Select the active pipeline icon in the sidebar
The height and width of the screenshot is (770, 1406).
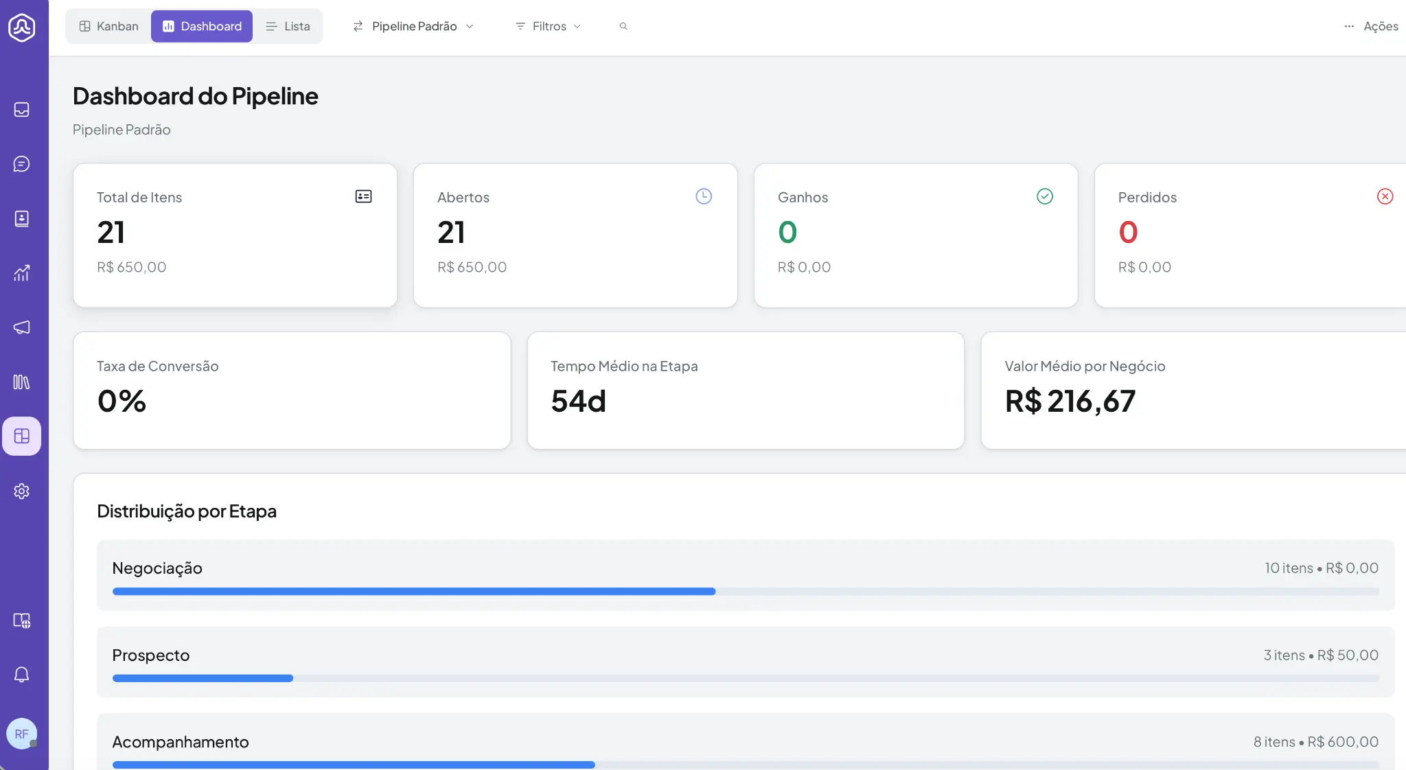[x=22, y=436]
